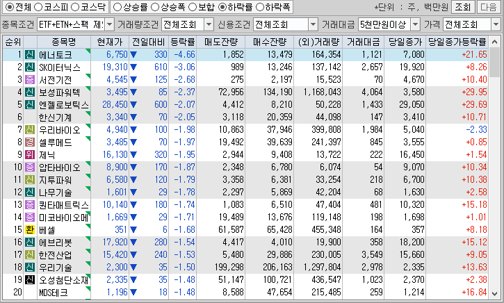Select stock name MDS테크
The height and width of the screenshot is (303, 504).
[54, 293]
